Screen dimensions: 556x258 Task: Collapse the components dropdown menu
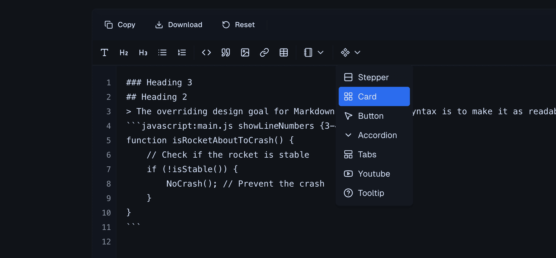[x=350, y=52]
